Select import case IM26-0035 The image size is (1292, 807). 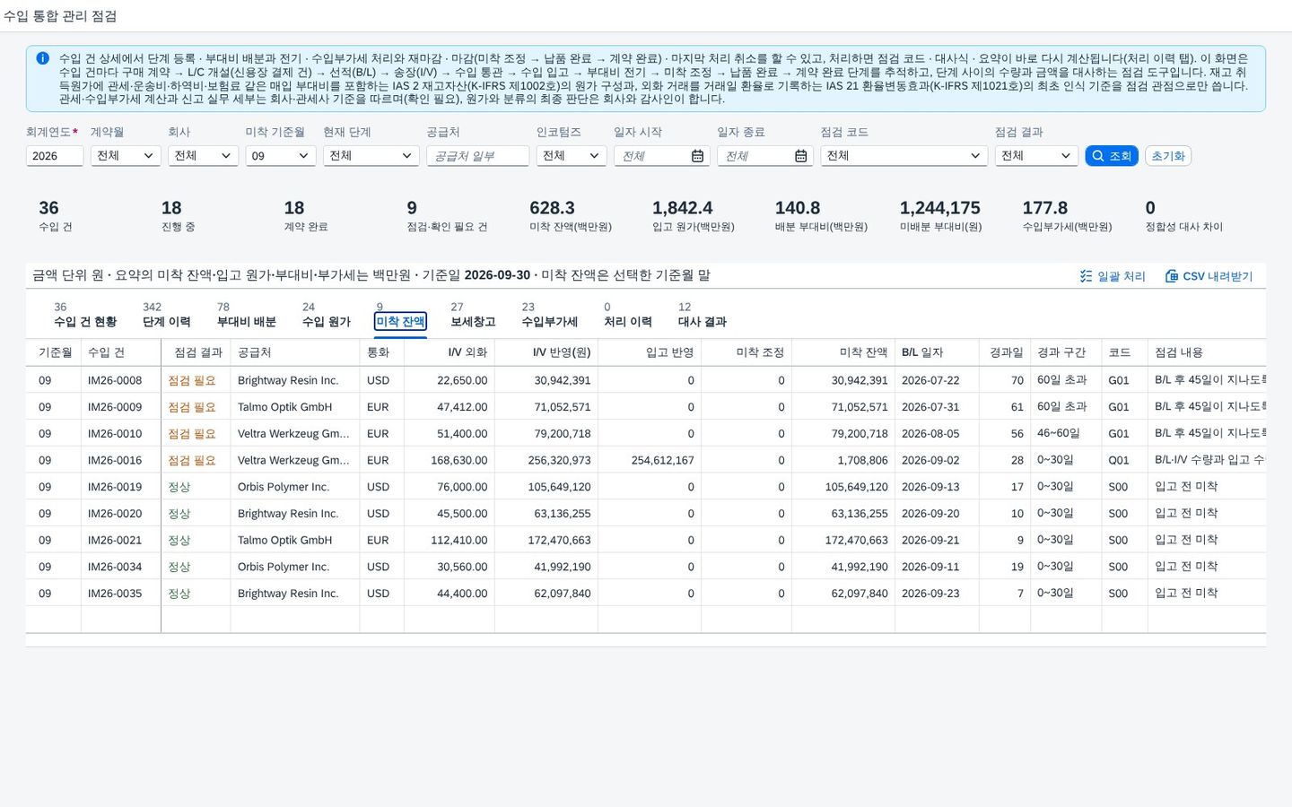[x=115, y=594]
